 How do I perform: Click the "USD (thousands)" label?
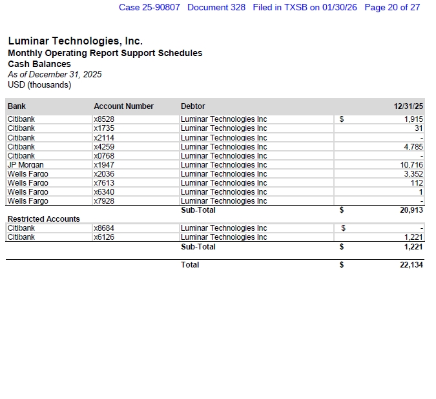pos(39,84)
